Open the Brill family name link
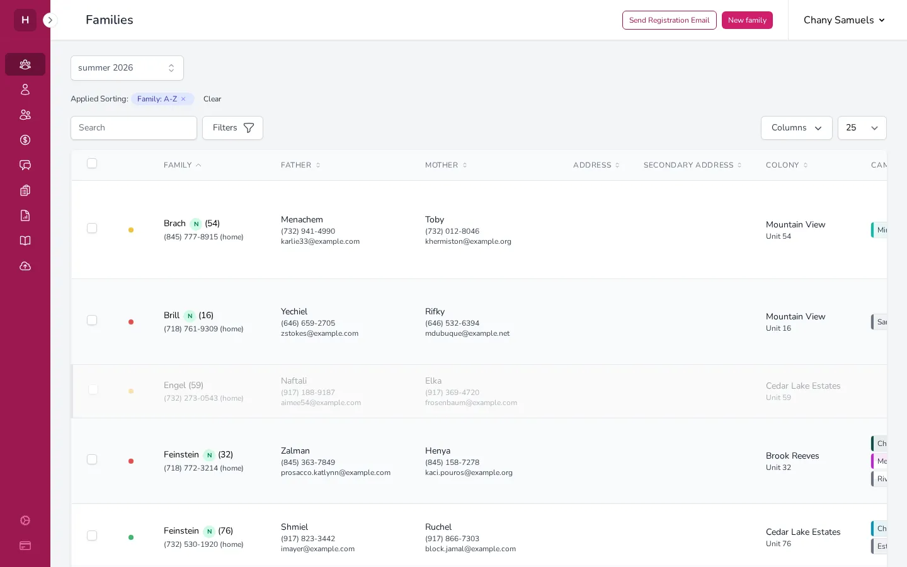907x567 pixels. 171,316
